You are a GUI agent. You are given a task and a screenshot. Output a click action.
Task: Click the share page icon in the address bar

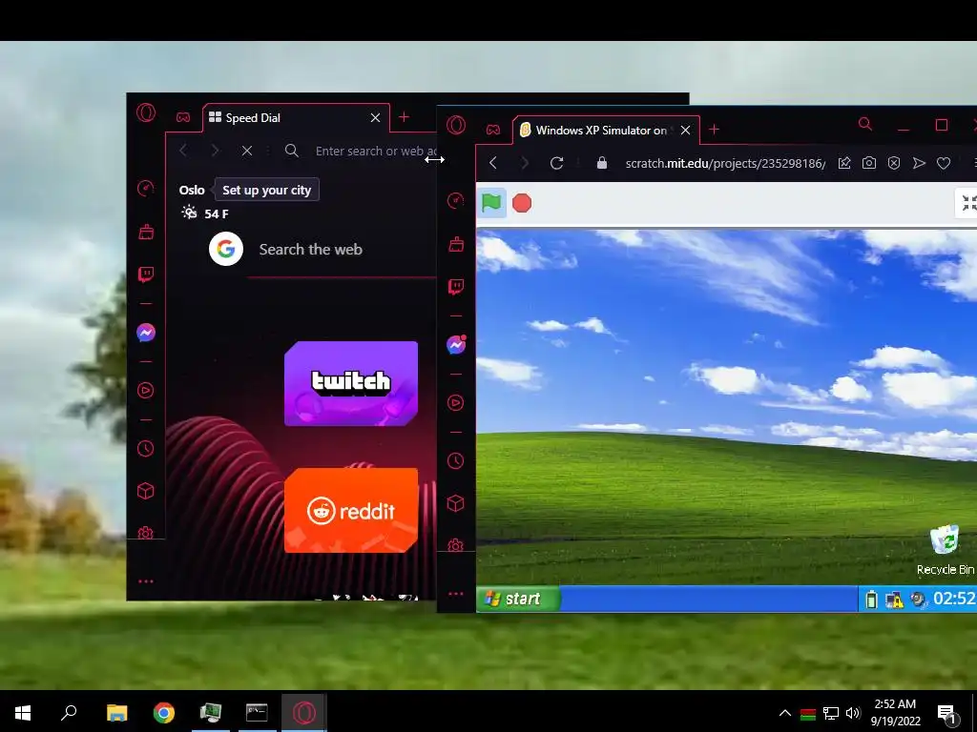click(844, 163)
